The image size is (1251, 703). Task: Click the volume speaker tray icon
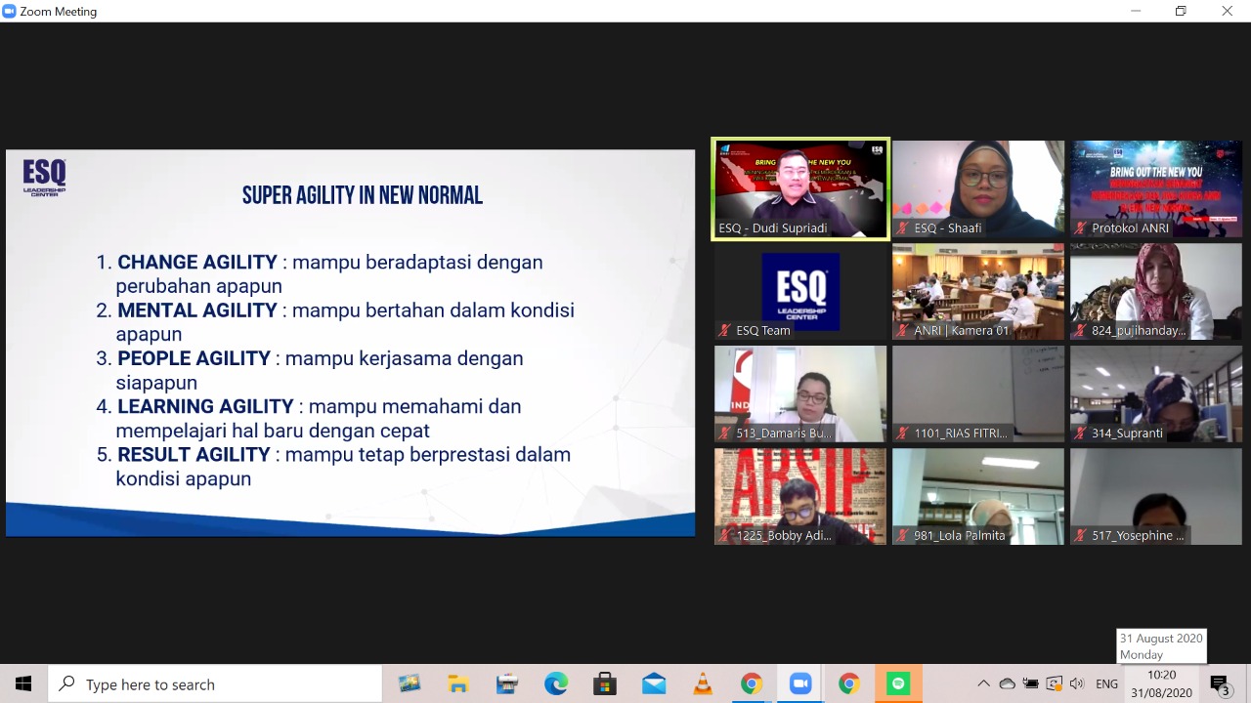[1077, 684]
